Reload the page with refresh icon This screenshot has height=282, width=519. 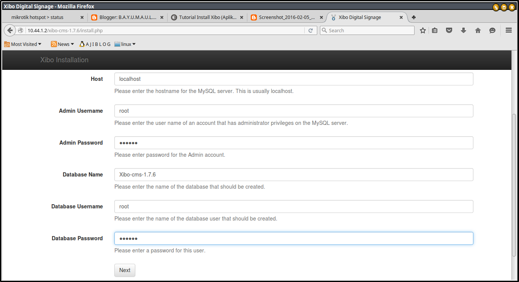point(310,30)
